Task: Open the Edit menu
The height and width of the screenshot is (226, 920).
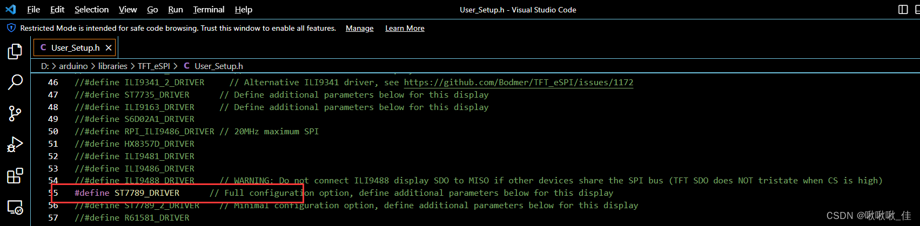Action: [57, 10]
